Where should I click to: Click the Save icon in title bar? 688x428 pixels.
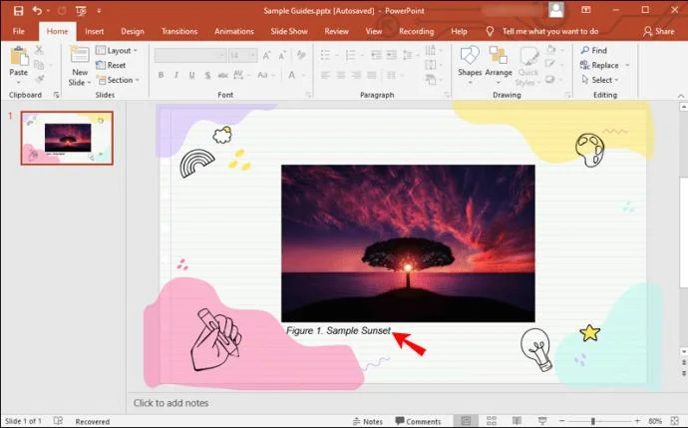(18, 11)
